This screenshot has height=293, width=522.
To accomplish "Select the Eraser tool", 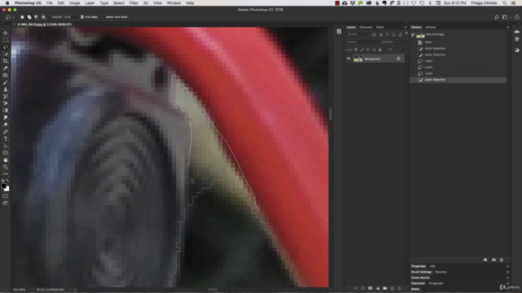I will tap(6, 103).
